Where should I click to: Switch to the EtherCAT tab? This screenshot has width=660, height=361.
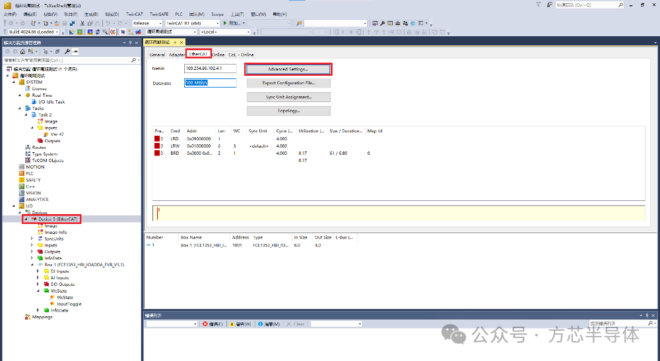click(x=198, y=54)
